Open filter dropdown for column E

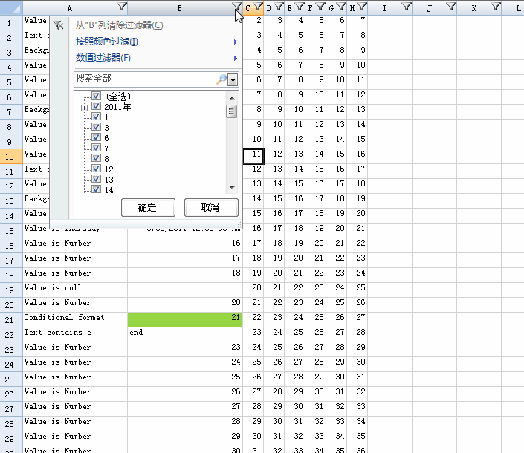tap(300, 7)
